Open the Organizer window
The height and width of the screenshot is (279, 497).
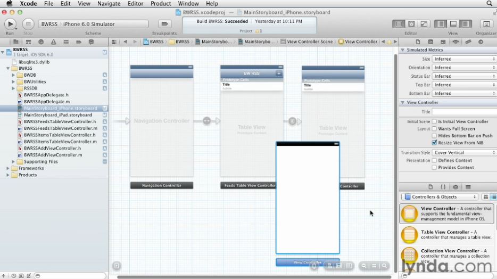pos(486,24)
